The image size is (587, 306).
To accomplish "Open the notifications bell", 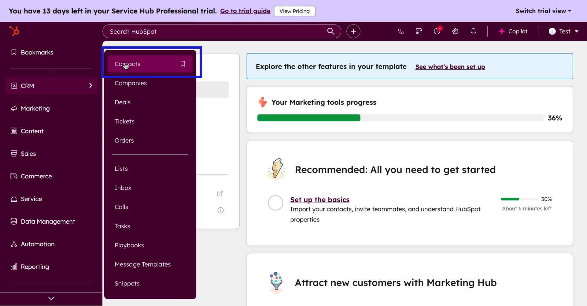I will tap(473, 31).
